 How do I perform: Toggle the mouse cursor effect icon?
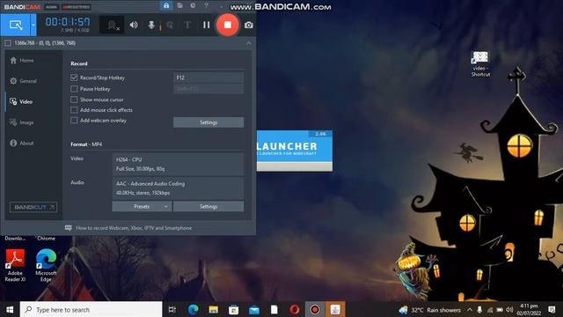click(x=170, y=25)
